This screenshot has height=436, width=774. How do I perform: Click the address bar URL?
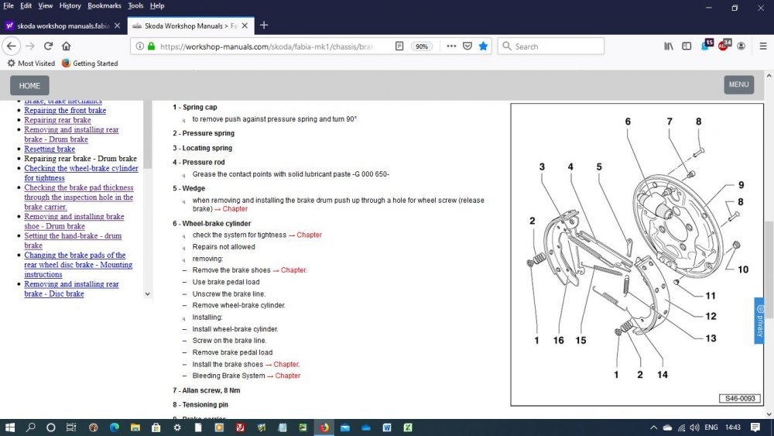(x=266, y=46)
